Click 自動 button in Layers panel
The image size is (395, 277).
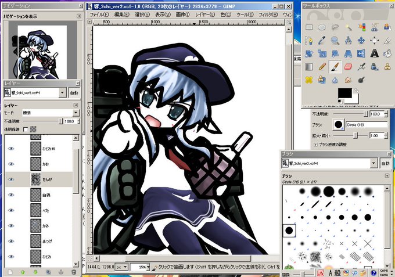coord(74,93)
